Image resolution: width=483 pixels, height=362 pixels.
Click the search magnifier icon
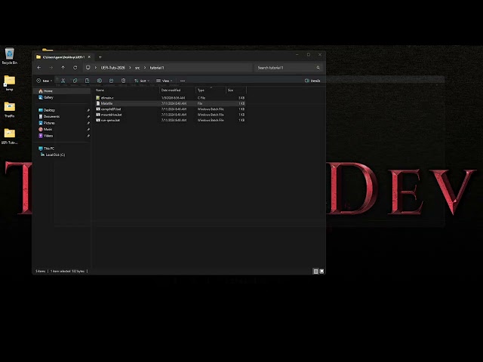[318, 68]
